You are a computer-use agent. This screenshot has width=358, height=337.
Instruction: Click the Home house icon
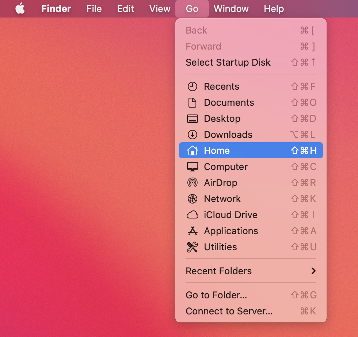[192, 151]
